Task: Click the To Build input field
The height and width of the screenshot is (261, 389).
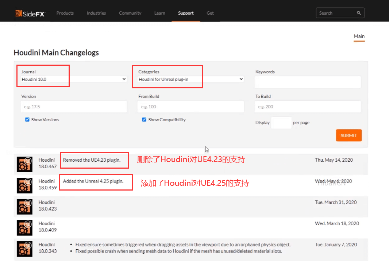Action: 308,107
